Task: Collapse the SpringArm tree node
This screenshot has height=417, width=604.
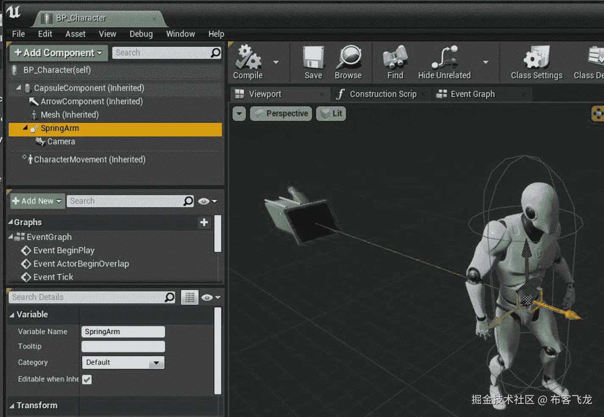Action: (x=25, y=128)
